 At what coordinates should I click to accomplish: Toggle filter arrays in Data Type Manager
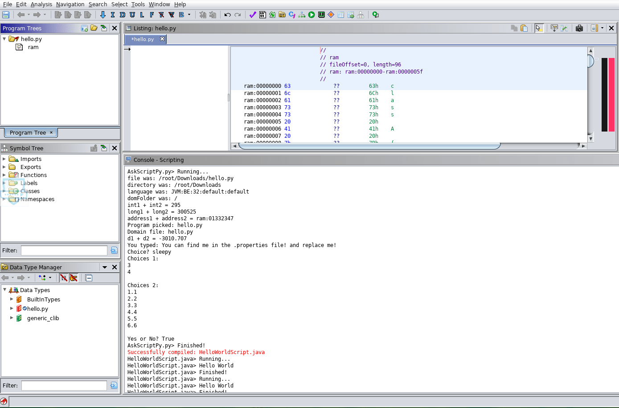(64, 278)
